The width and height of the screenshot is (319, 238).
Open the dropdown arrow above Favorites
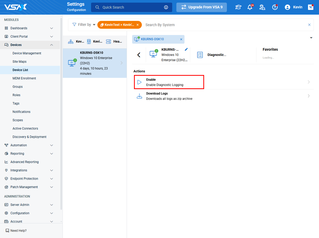(311, 38)
